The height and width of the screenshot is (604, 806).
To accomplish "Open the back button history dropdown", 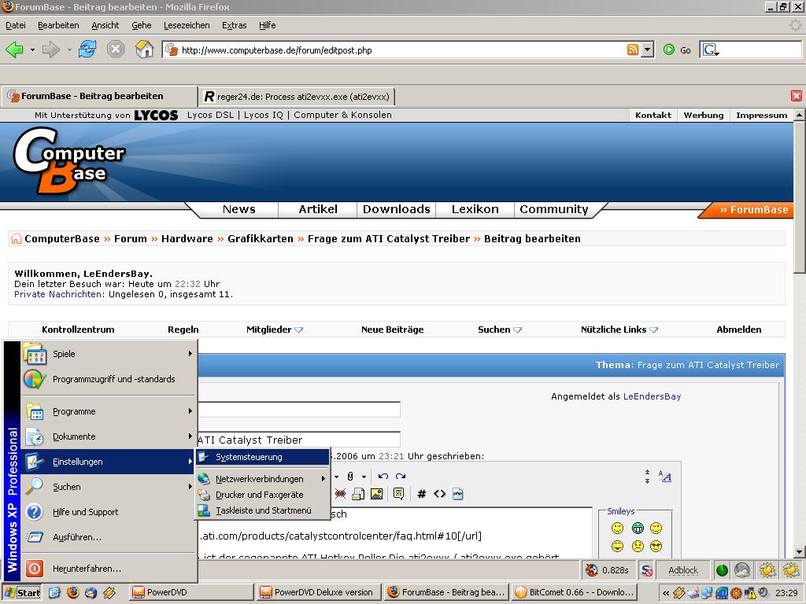I will [32, 50].
